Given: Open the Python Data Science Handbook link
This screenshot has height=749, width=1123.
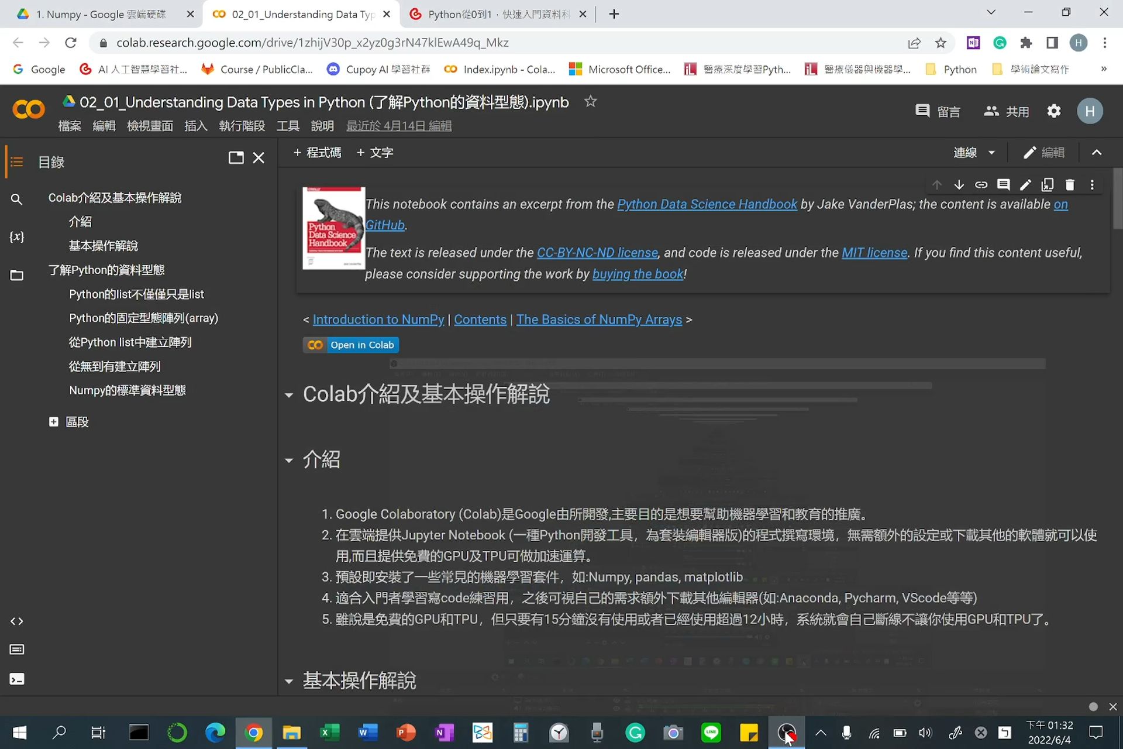Looking at the screenshot, I should click(x=707, y=204).
